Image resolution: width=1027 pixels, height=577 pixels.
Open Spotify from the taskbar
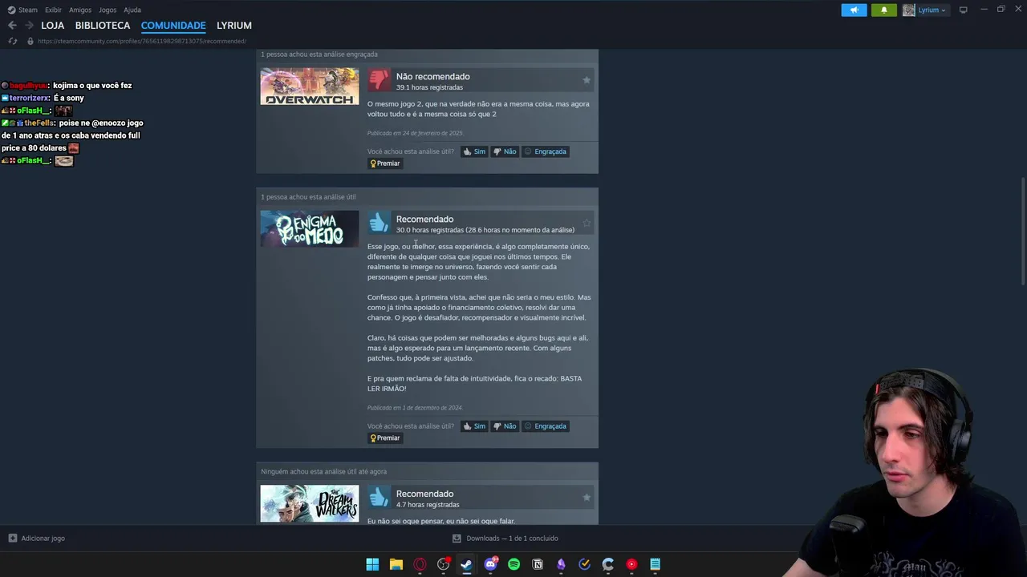(x=513, y=564)
